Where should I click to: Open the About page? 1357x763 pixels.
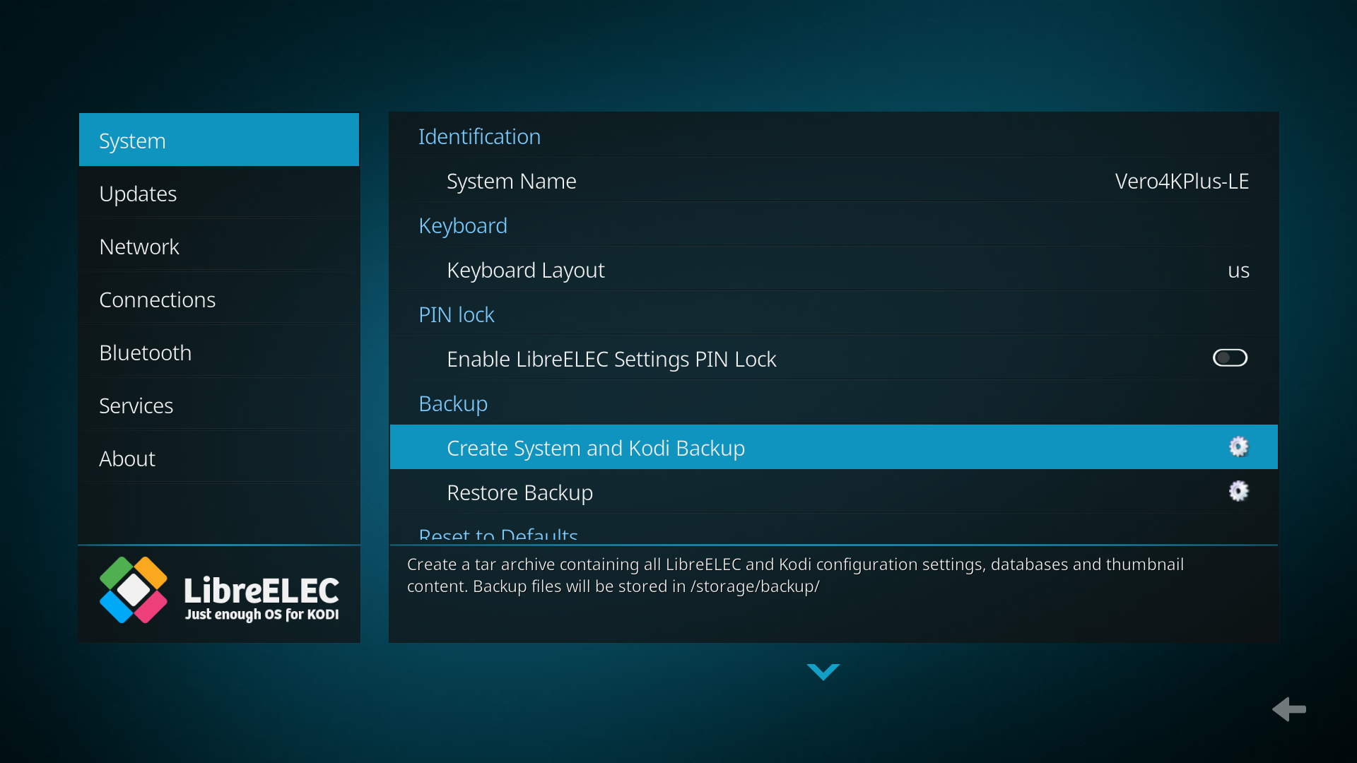(x=127, y=459)
